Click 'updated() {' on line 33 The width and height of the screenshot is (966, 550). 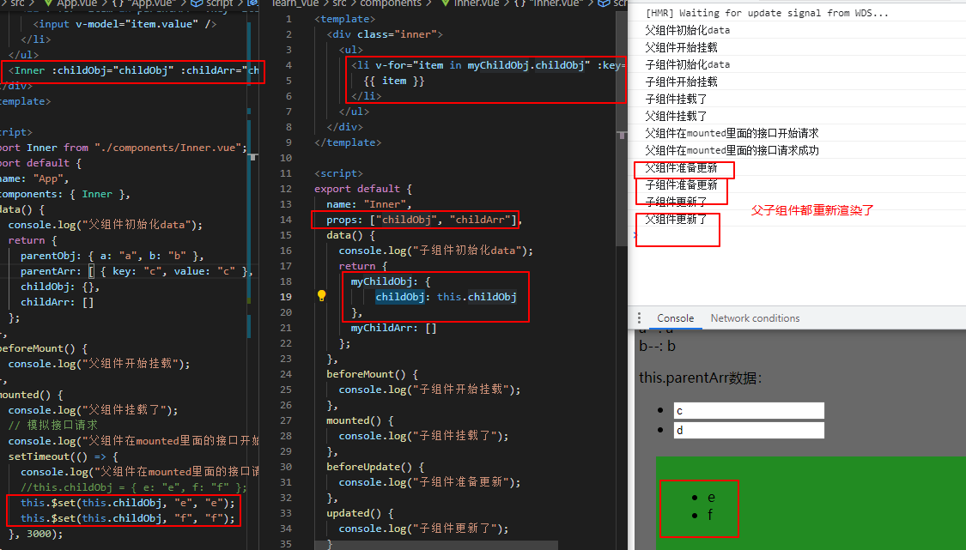[x=360, y=513]
